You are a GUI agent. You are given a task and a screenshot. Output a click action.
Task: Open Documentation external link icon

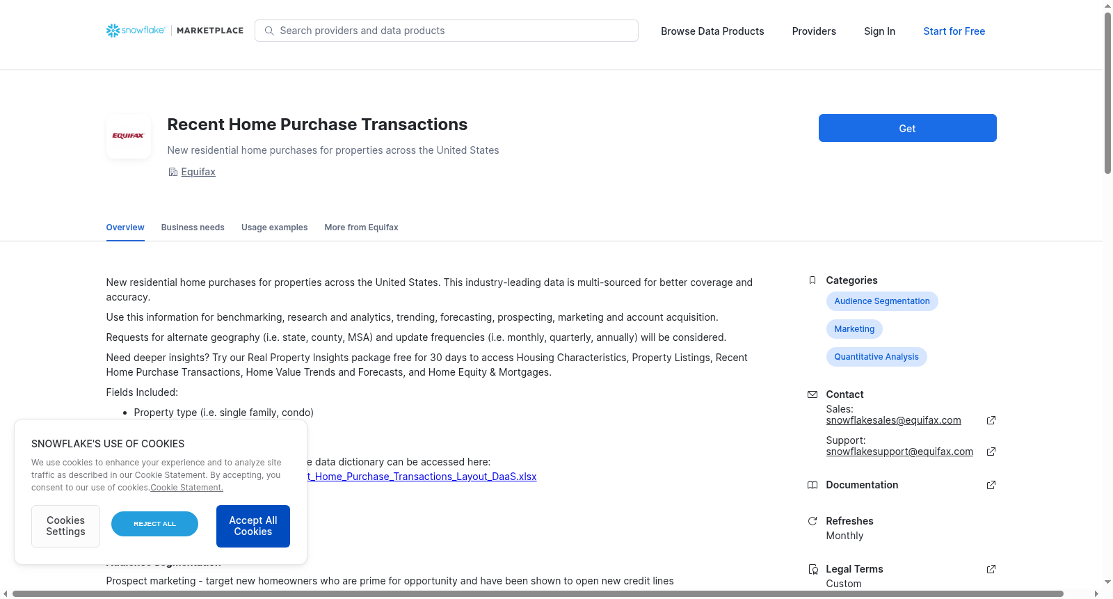tap(991, 485)
